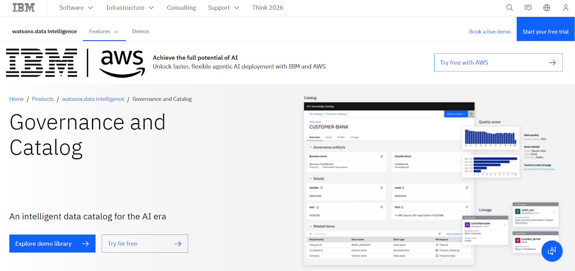575x271 pixels.
Task: Click arrow on Try free with AWS
Action: tap(552, 62)
